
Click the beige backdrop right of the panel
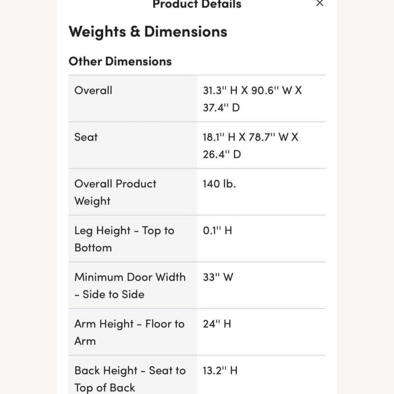[x=365, y=197]
